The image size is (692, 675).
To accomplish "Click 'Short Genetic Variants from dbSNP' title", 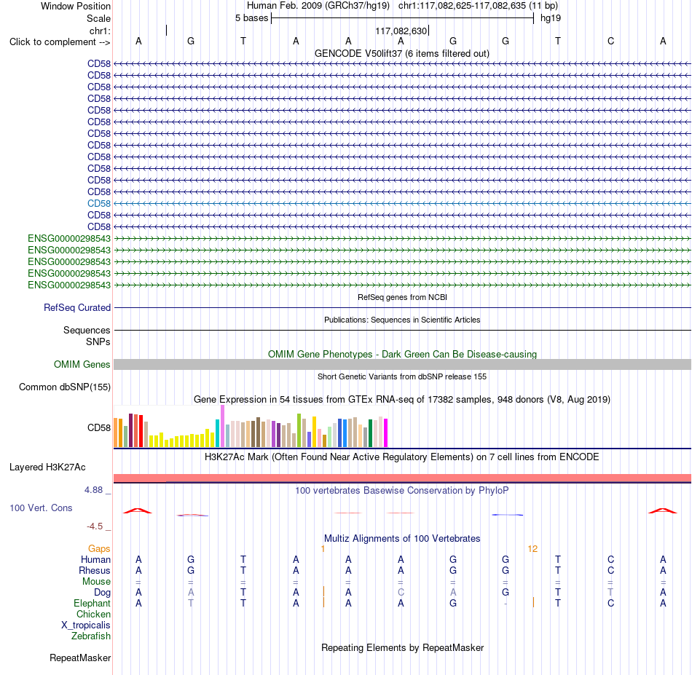I will [402, 376].
